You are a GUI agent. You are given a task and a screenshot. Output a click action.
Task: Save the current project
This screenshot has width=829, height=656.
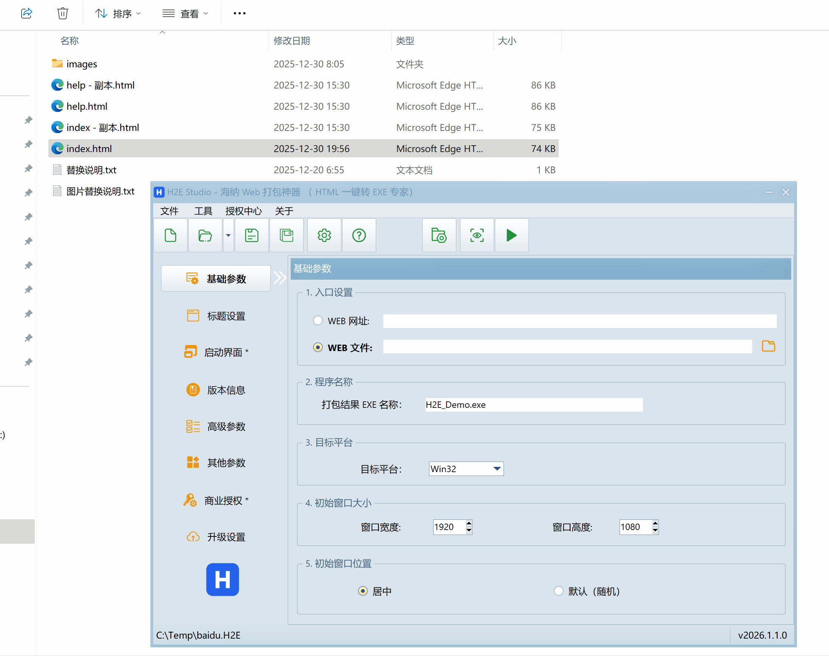tap(251, 235)
